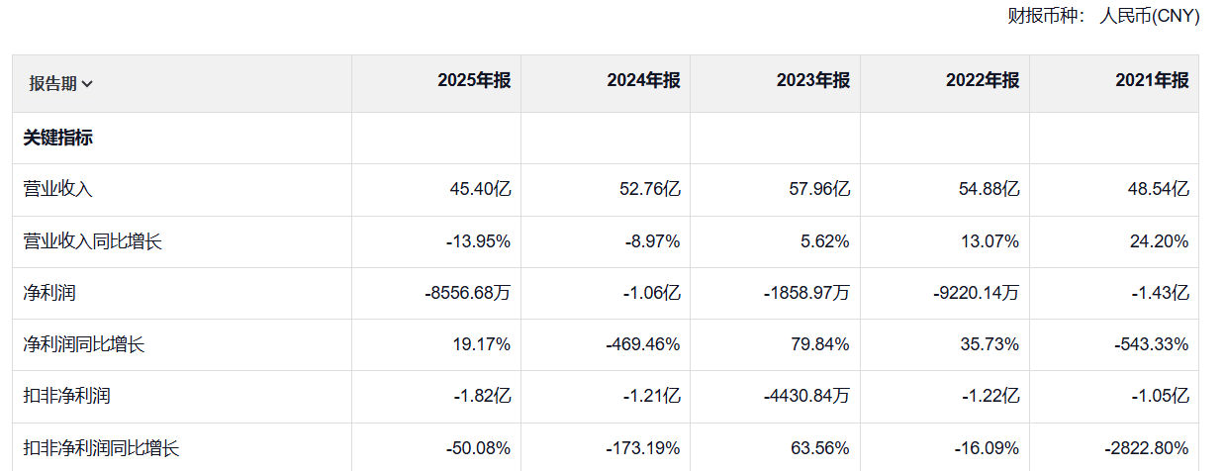Click the 营业收入同比增长 row label
Image resolution: width=1226 pixels, height=471 pixels.
[93, 241]
